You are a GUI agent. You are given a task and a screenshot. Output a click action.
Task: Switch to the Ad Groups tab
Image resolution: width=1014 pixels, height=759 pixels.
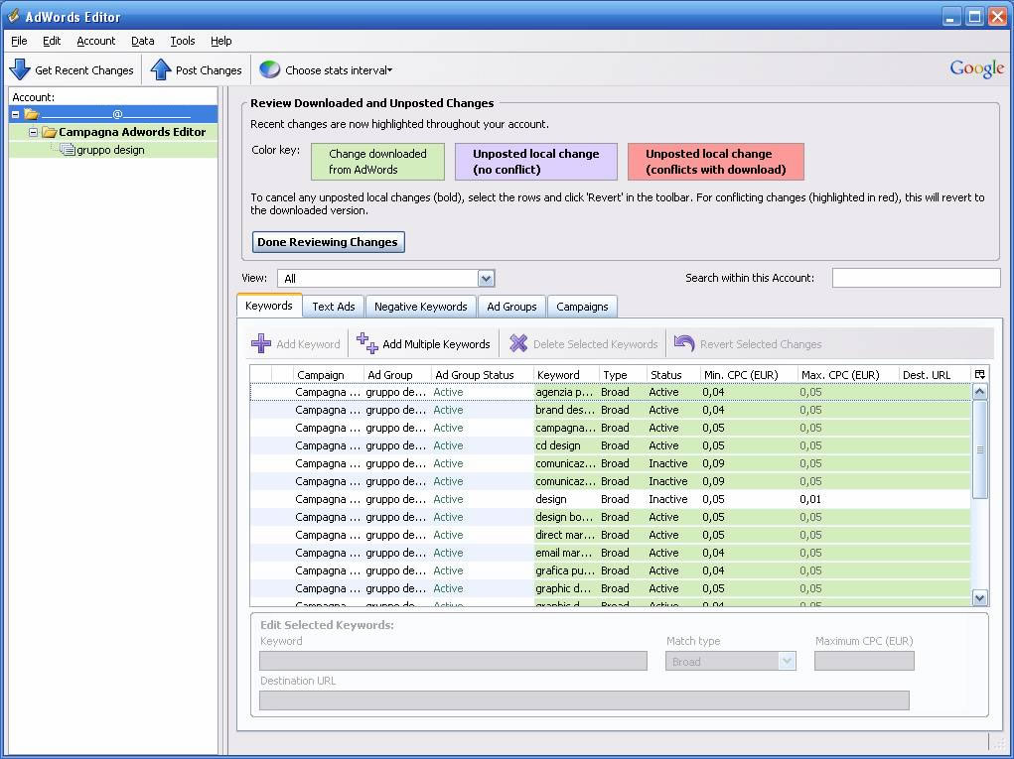511,307
